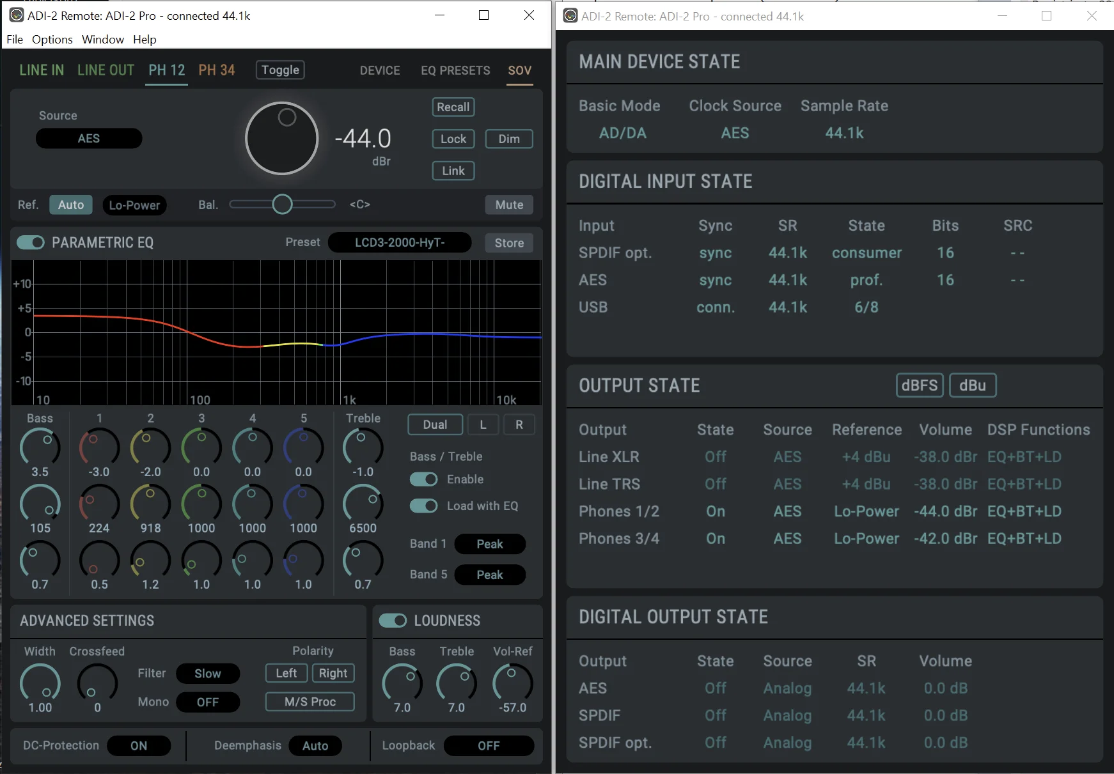Click the Crossfeed knob
1114x774 pixels.
[x=97, y=683]
